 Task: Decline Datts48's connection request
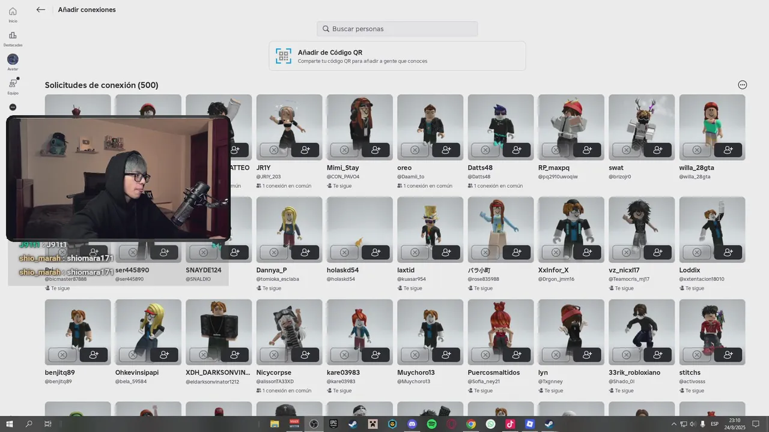[485, 150]
